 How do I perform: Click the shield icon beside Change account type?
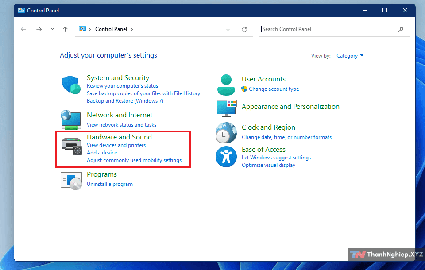pyautogui.click(x=244, y=89)
